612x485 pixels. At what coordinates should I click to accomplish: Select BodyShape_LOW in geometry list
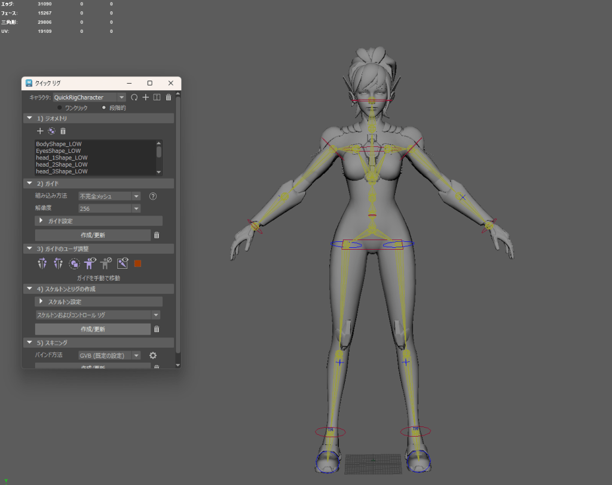[x=59, y=144]
